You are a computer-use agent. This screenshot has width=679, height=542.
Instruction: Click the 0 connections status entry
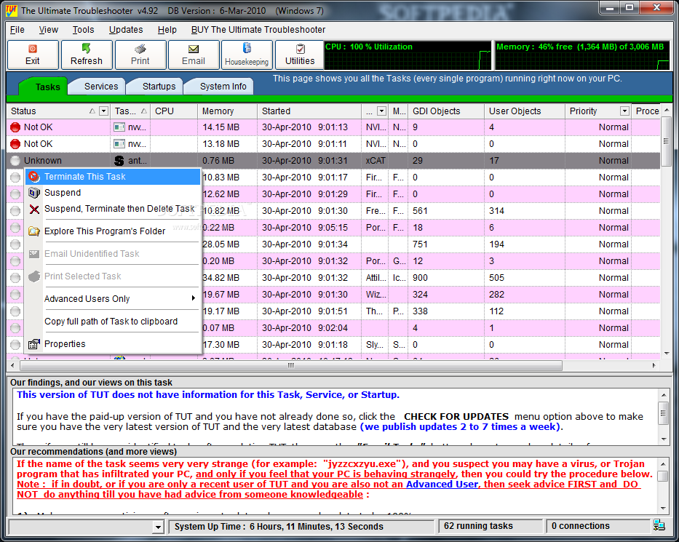598,526
